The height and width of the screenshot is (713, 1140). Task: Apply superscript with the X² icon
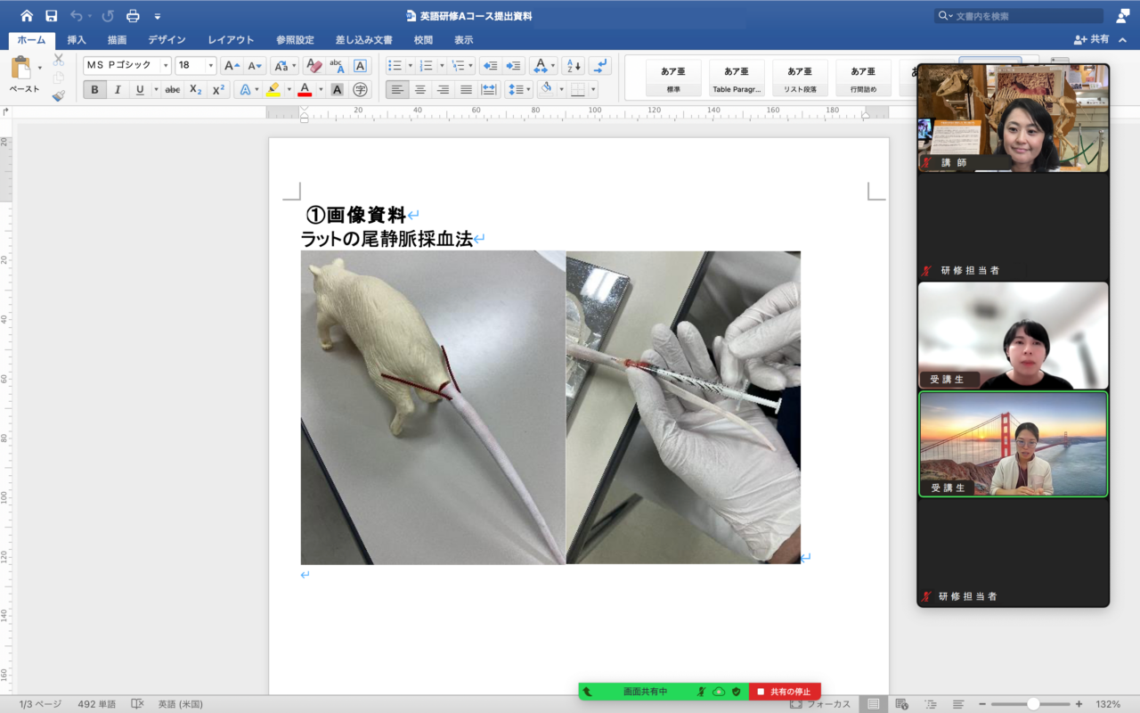coord(218,89)
